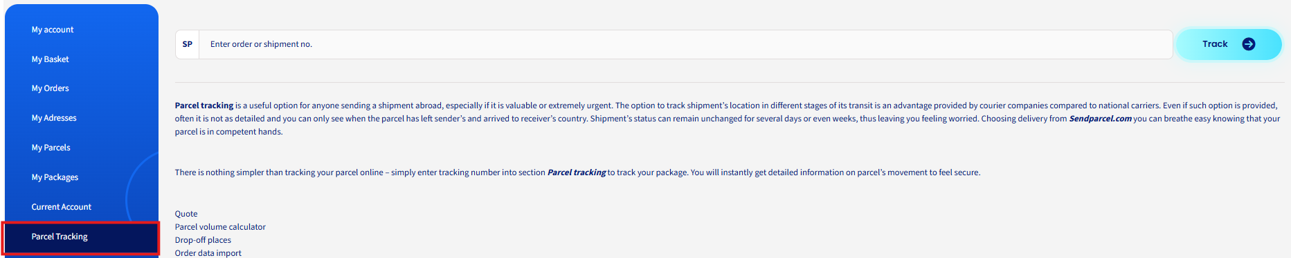Open Drop-off places link
Image resolution: width=1291 pixels, height=258 pixels.
click(203, 240)
